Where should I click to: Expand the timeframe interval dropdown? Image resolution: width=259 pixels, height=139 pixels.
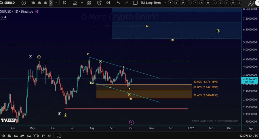coord(56,3)
